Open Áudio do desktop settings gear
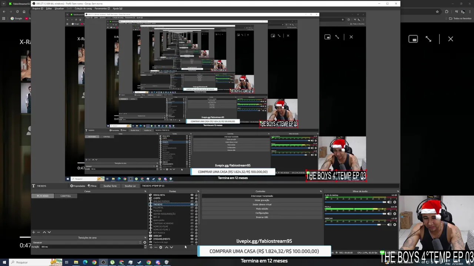The image size is (474, 266). coord(395,202)
